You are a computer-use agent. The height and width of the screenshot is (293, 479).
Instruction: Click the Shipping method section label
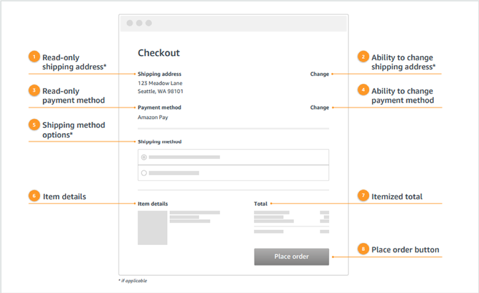point(159,142)
